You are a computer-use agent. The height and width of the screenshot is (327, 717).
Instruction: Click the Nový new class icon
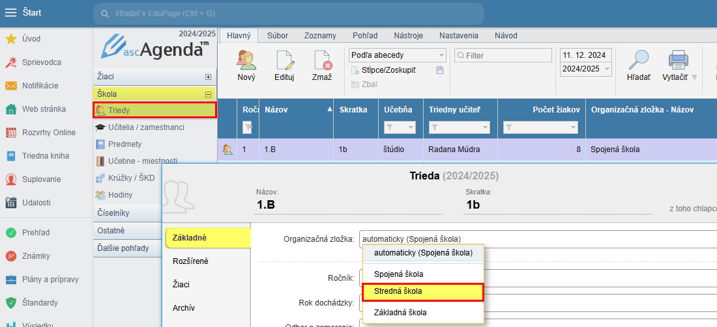tap(246, 60)
